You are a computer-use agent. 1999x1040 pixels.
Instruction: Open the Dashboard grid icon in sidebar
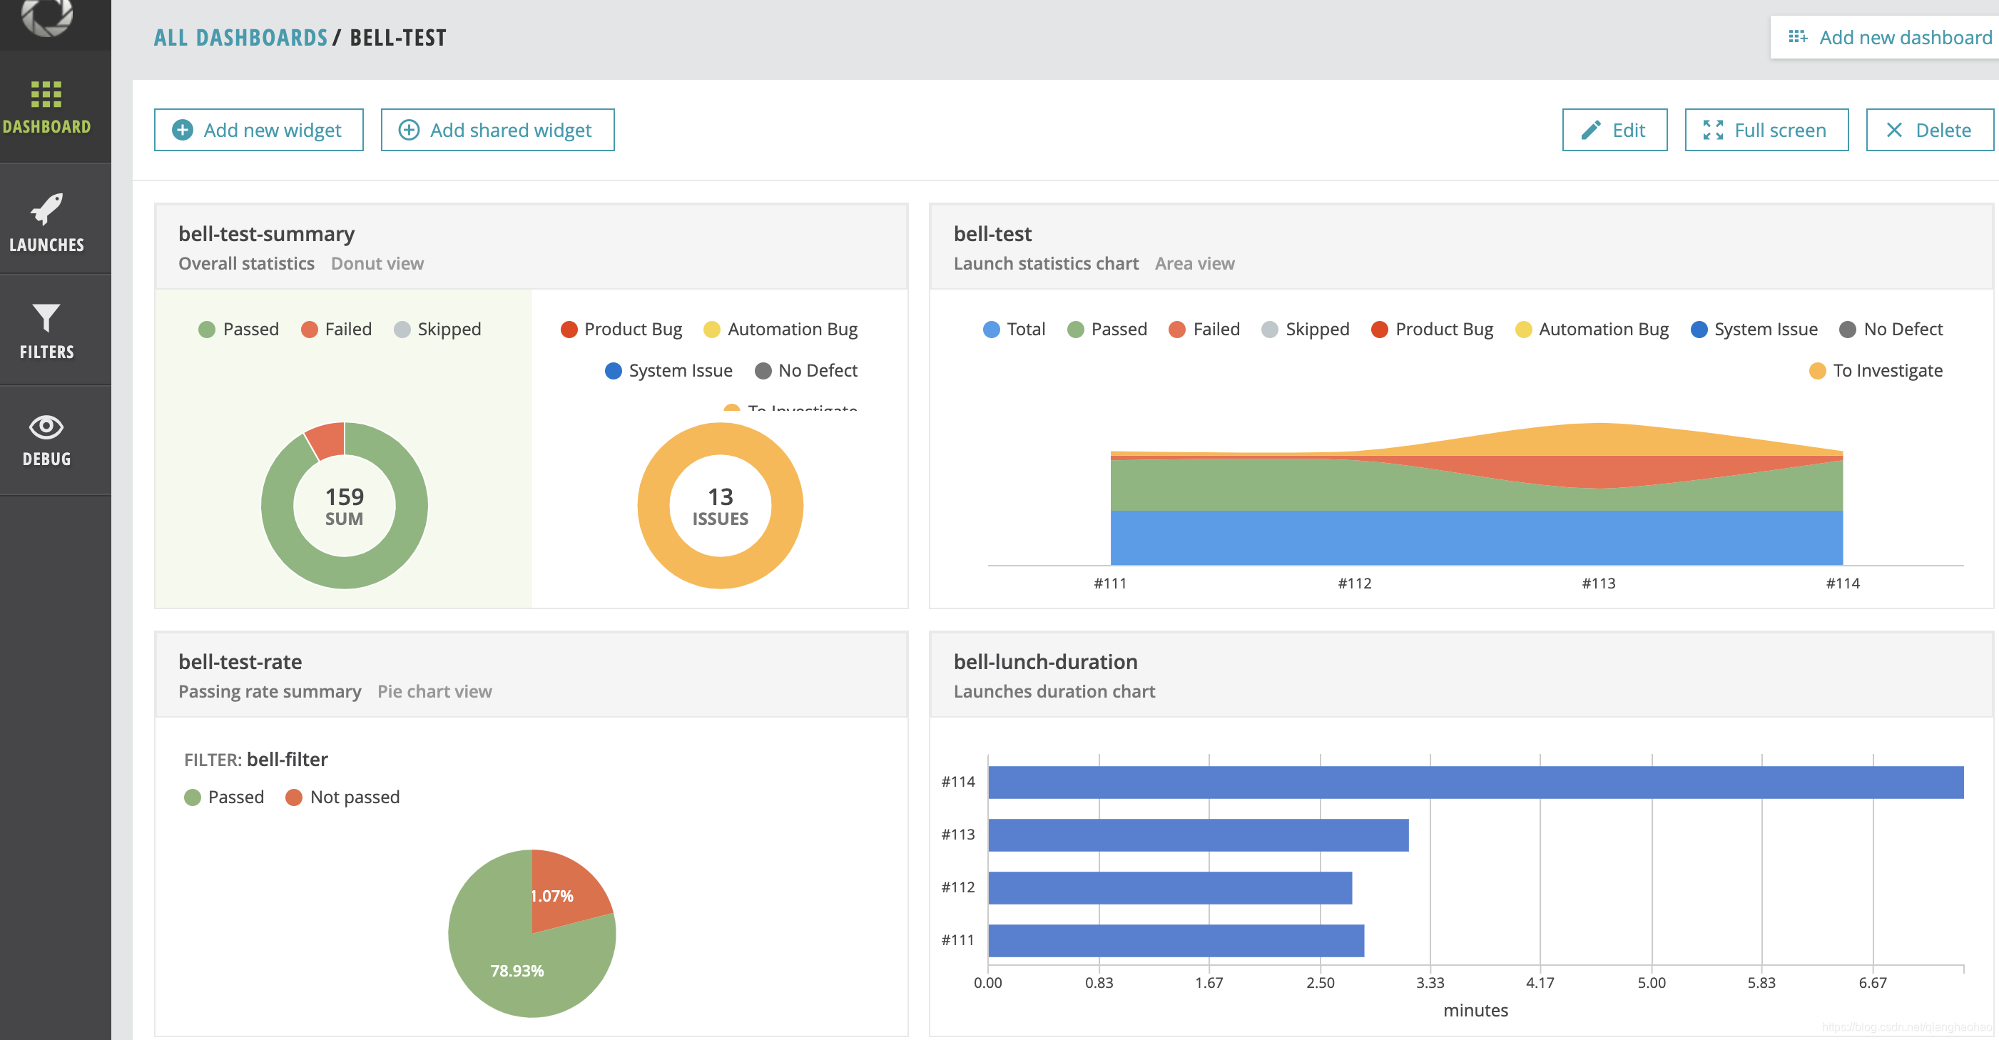(x=46, y=95)
